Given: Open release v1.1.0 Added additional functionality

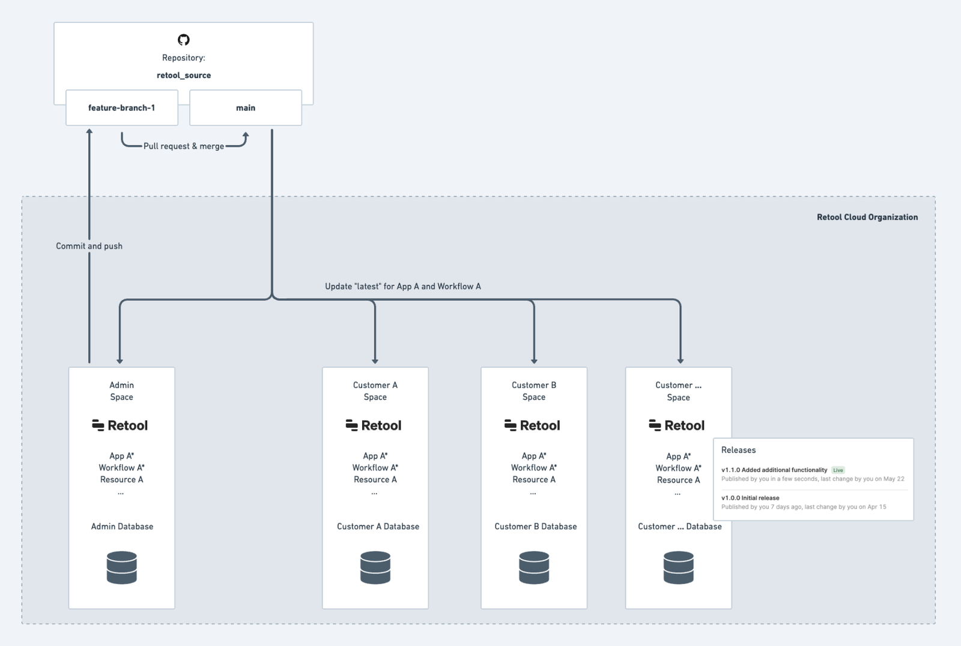Looking at the screenshot, I should 774,470.
